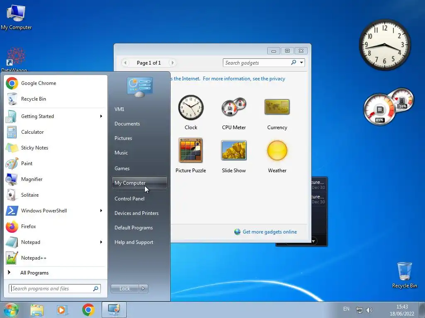
Task: Launch Getting Started from Start menu
Action: pos(56,116)
